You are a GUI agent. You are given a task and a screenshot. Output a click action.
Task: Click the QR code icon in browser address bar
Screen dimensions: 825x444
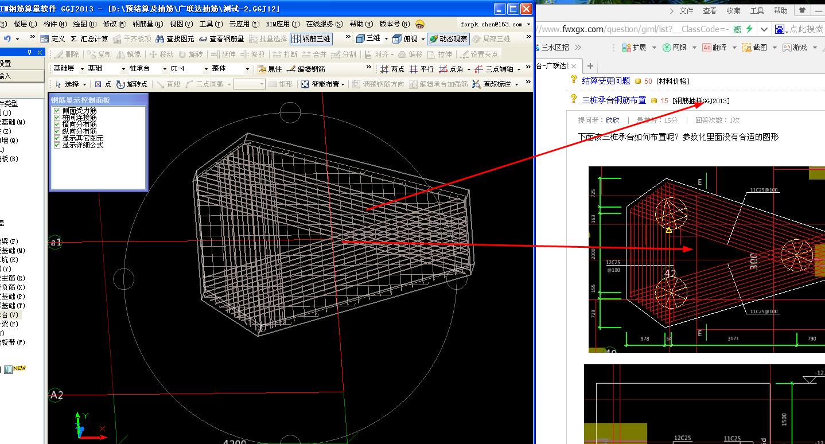tap(737, 29)
